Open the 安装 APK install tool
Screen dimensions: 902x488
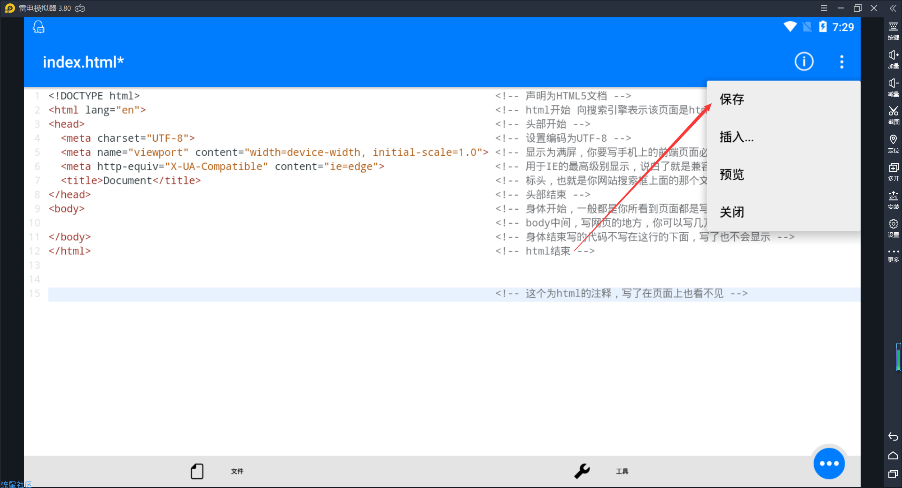coord(893,200)
